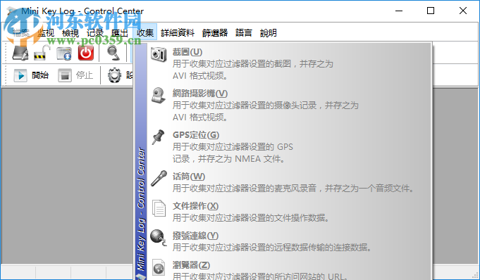Click the camera icon for 截圖
The image size is (480, 280).
tap(159, 54)
